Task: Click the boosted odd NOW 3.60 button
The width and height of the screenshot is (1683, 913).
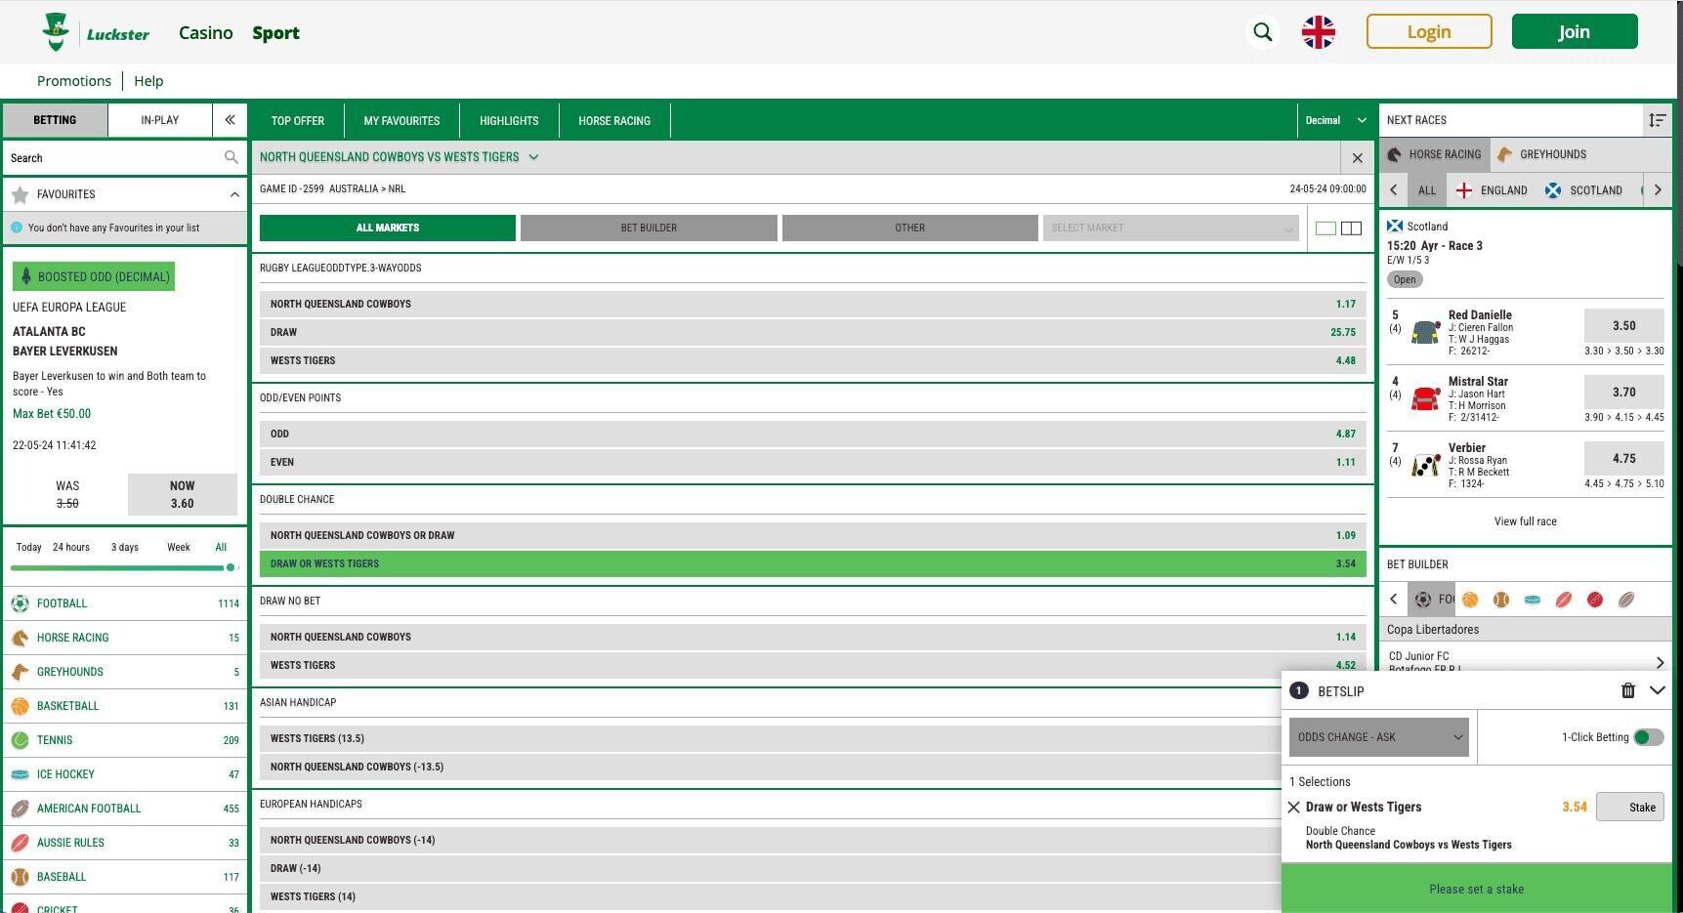Action: coord(182,494)
